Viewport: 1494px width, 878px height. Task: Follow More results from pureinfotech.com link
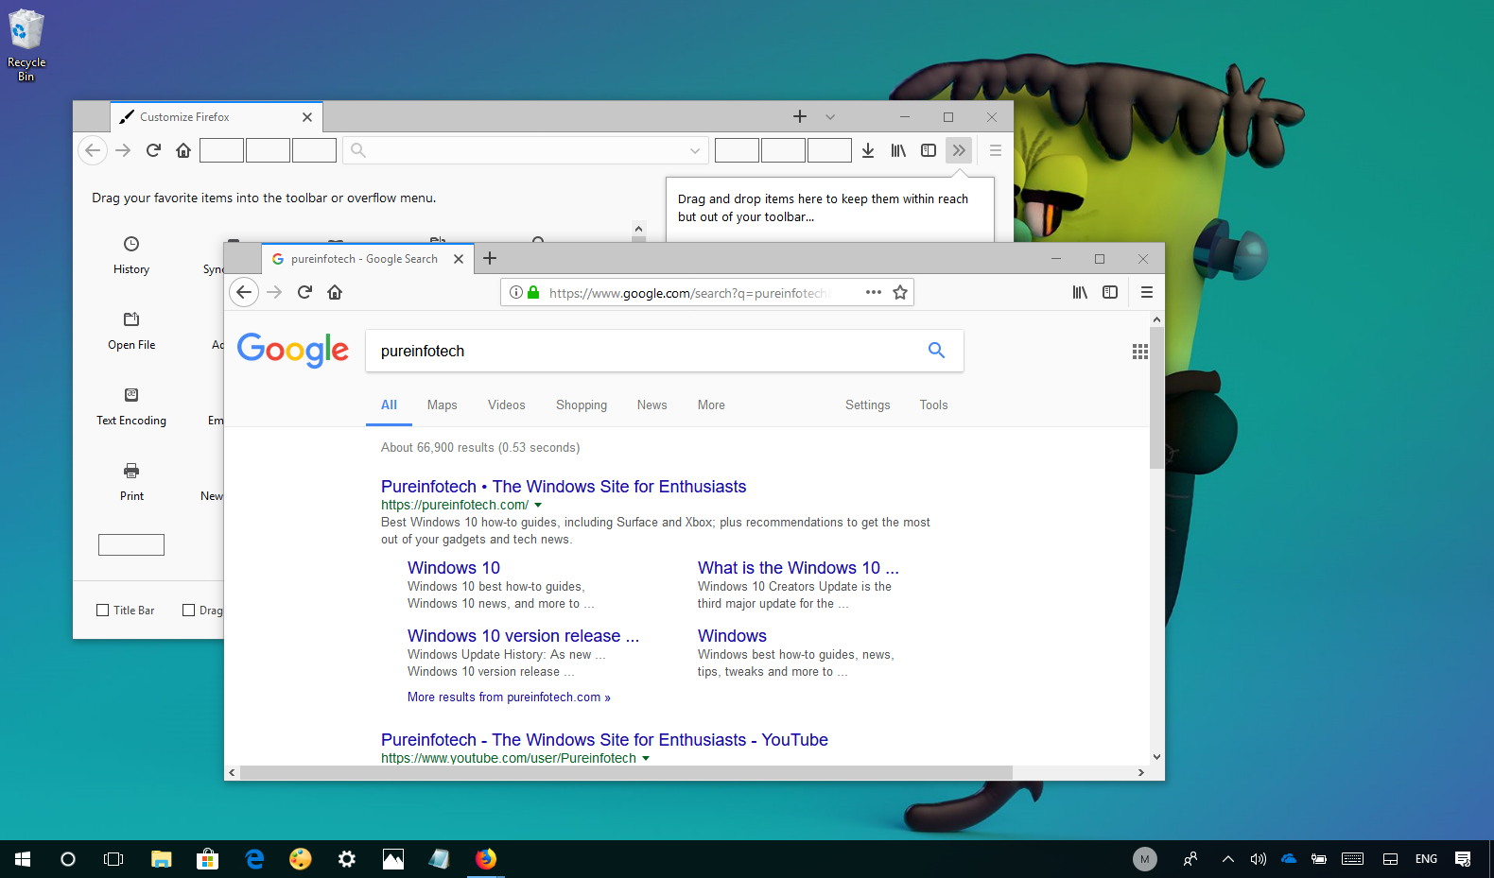pyautogui.click(x=509, y=697)
